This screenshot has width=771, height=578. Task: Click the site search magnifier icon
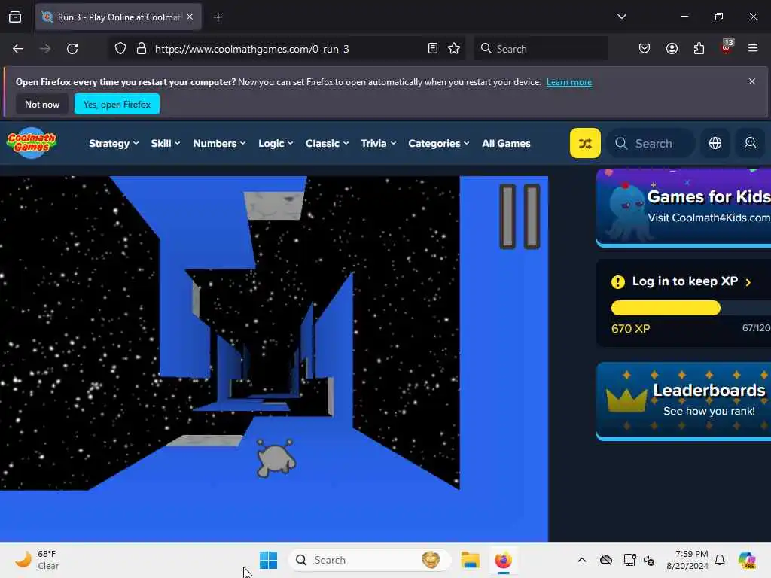pos(621,143)
